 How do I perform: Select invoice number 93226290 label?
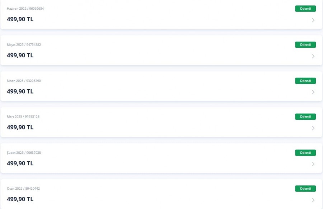click(x=33, y=81)
